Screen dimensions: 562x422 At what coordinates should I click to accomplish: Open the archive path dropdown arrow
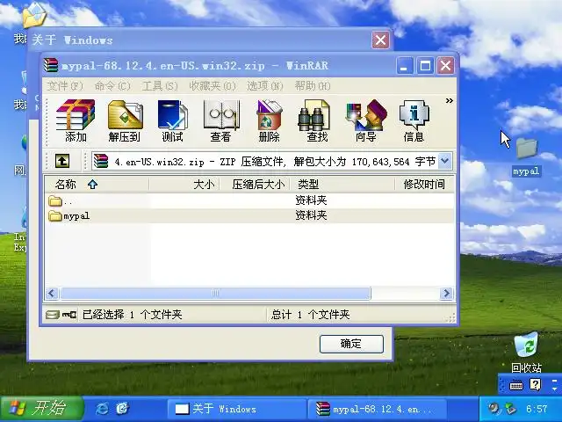[x=444, y=161]
